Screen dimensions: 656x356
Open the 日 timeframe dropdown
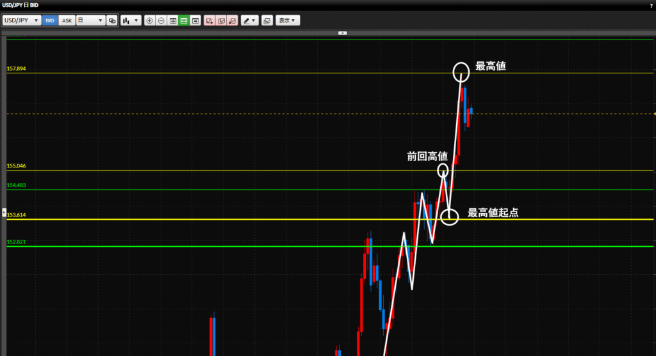[x=90, y=20]
